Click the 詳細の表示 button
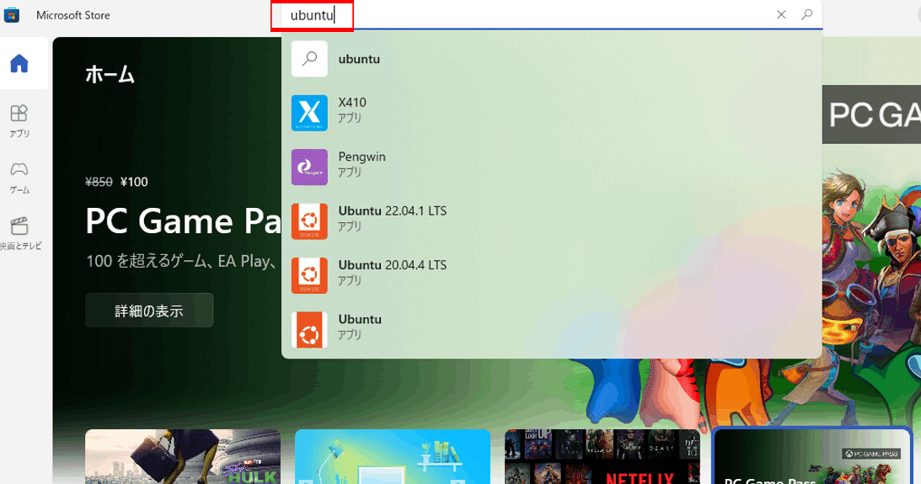This screenshot has width=921, height=484. pyautogui.click(x=149, y=311)
